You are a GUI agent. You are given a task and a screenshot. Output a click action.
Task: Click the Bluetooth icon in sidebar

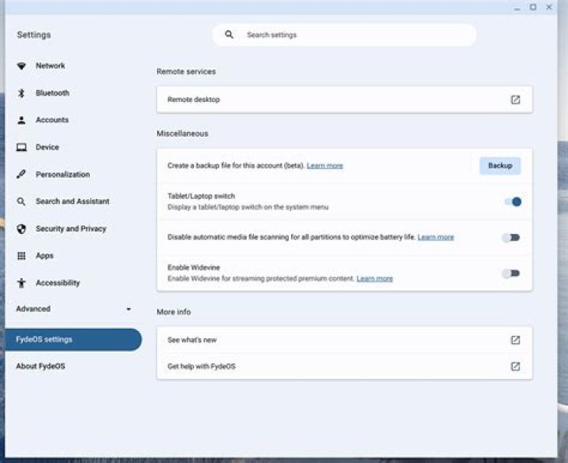click(21, 93)
